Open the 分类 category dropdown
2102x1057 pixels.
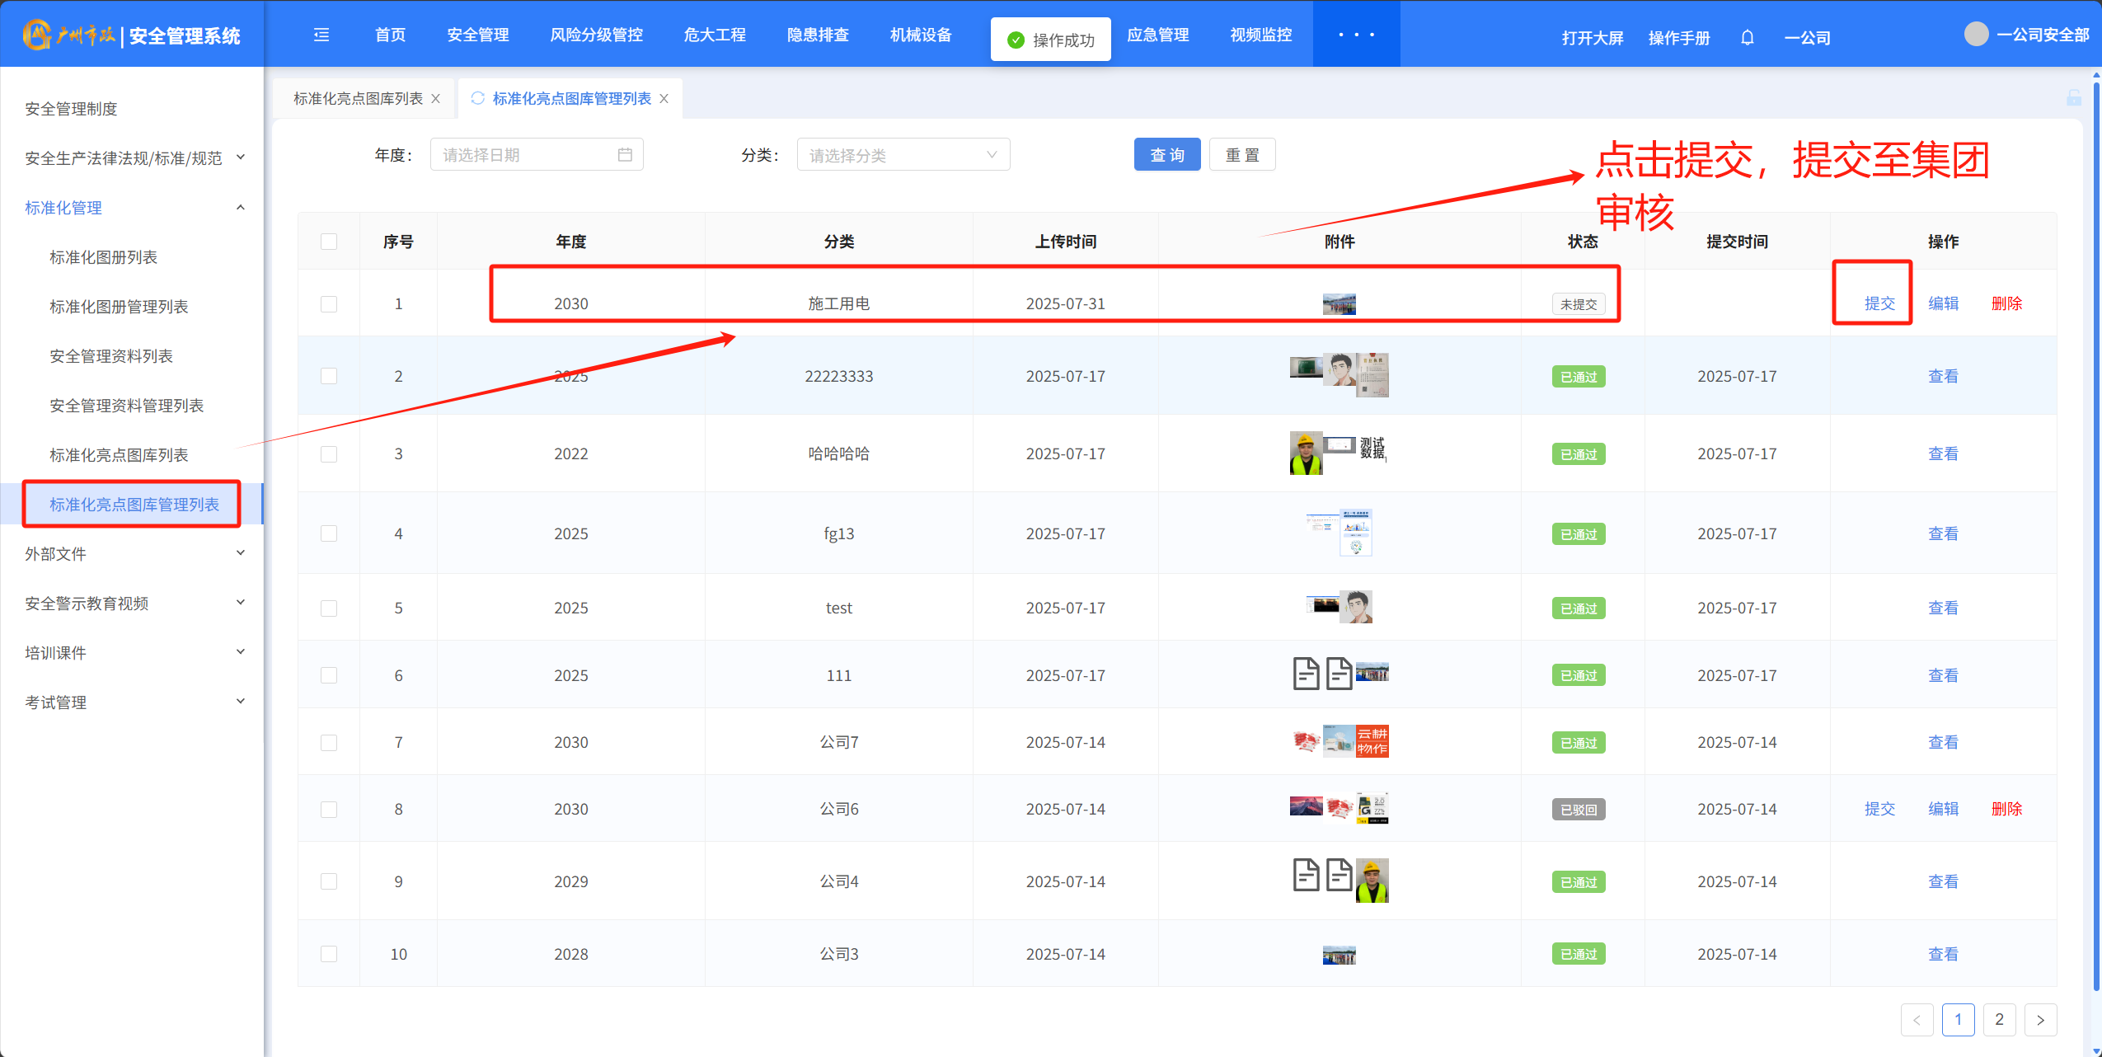tap(903, 155)
